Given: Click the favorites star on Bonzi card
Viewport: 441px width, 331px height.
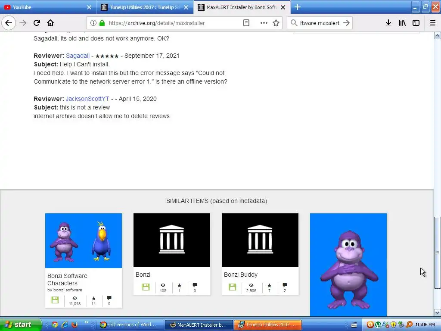Looking at the screenshot, I should point(180,285).
